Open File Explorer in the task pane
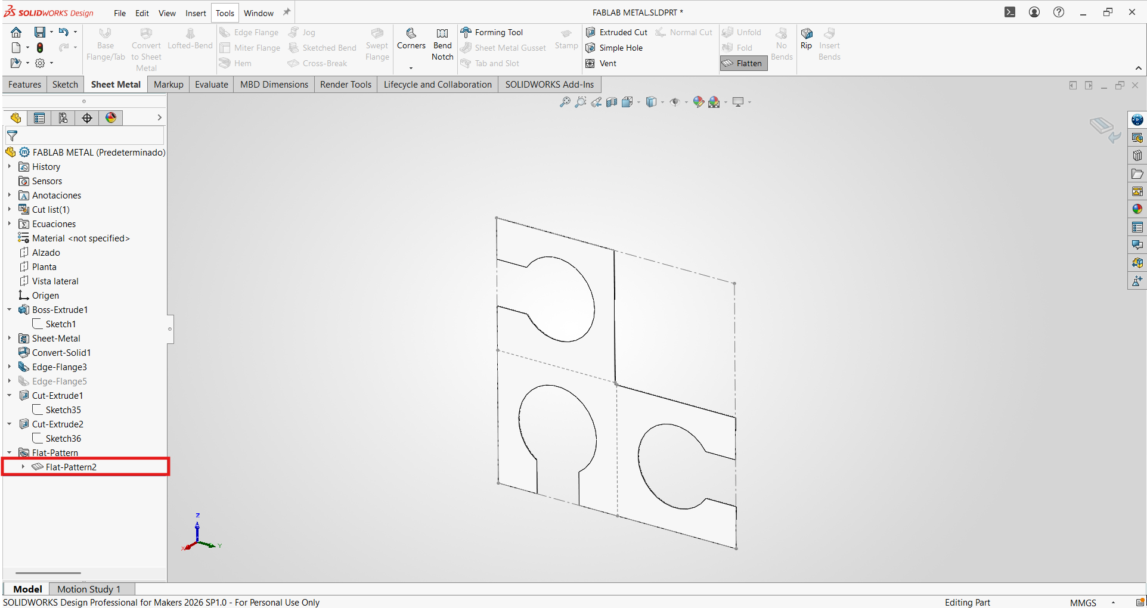Screen dimensions: 1147x608 pos(1137,173)
